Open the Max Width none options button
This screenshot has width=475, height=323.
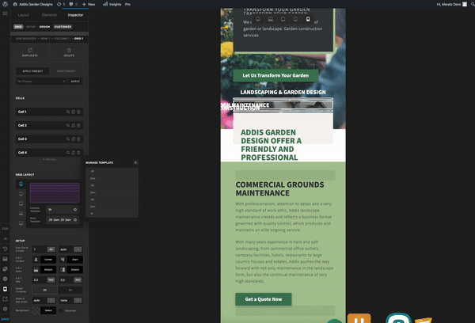[x=78, y=300]
